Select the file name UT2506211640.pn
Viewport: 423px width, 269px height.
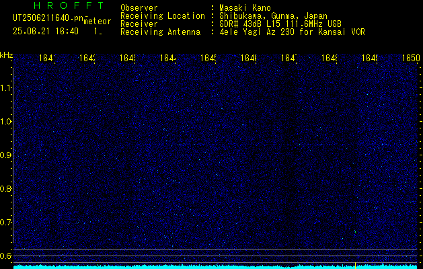(48, 17)
